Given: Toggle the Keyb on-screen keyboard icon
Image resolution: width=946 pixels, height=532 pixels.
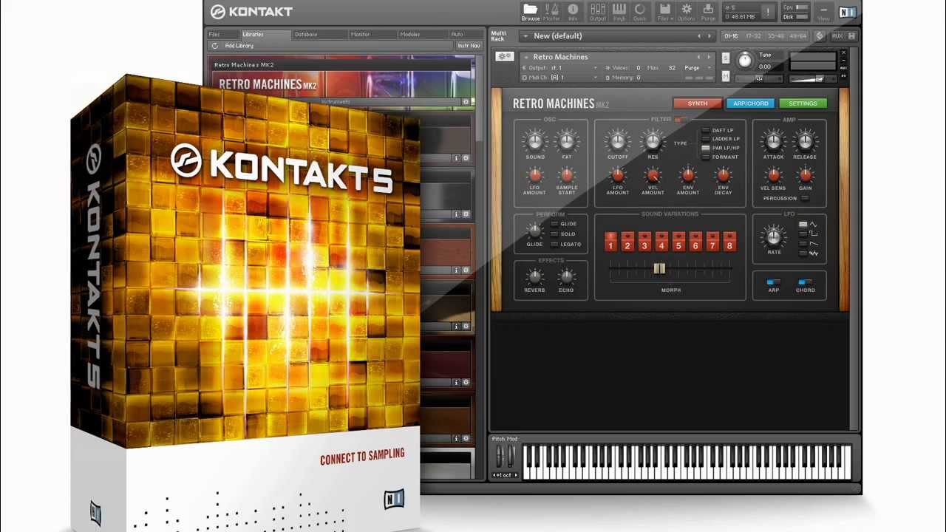Looking at the screenshot, I should [x=619, y=12].
